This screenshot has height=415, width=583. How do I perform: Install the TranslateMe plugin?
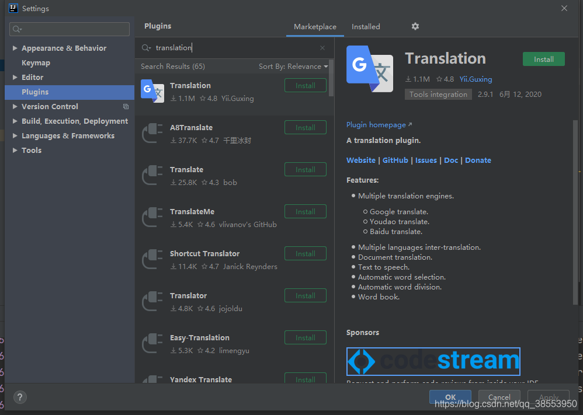point(306,211)
